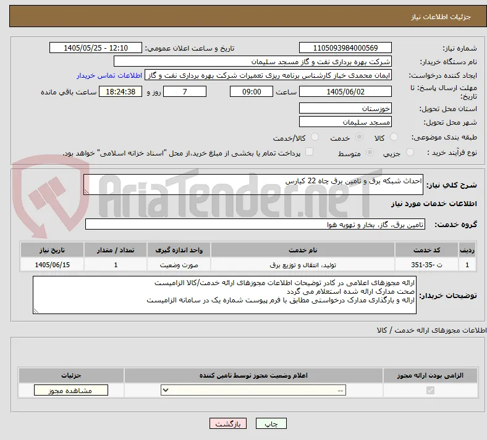Click the announcement date field 1405/05/25 - 12:10
487x440 pixels.
pos(96,48)
